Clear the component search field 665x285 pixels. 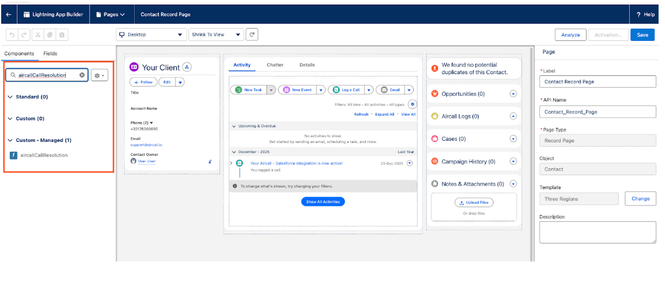click(x=82, y=75)
